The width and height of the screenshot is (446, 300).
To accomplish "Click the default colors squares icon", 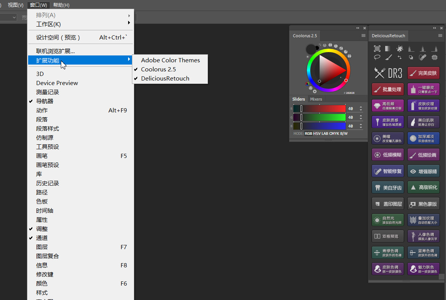I will coord(411,57).
